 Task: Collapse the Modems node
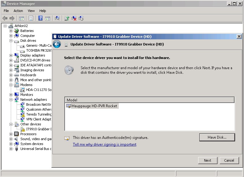pyautogui.click(x=11, y=85)
